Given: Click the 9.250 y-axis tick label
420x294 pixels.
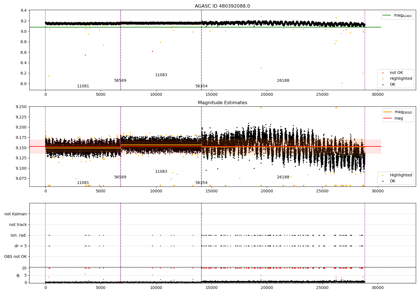Looking at the screenshot, I should pyautogui.click(x=21, y=107).
